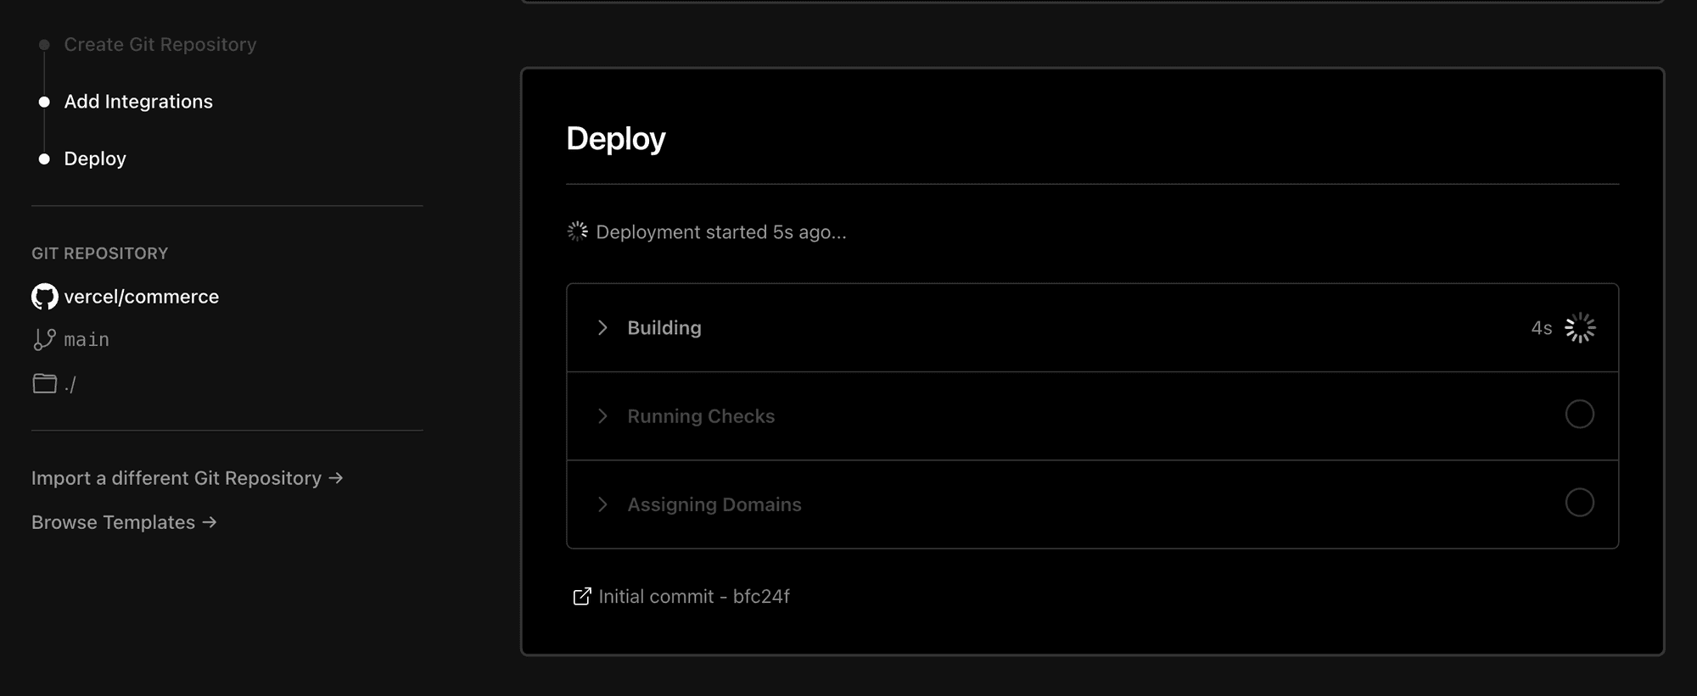Click the git branch icon beside main
The width and height of the screenshot is (1697, 696).
[44, 340]
